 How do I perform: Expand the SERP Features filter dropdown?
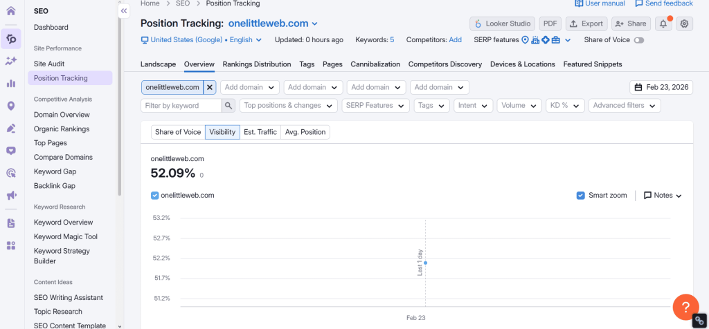[x=376, y=106]
